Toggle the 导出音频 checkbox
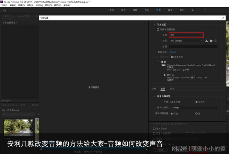The image size is (229, 154). pos(172,57)
